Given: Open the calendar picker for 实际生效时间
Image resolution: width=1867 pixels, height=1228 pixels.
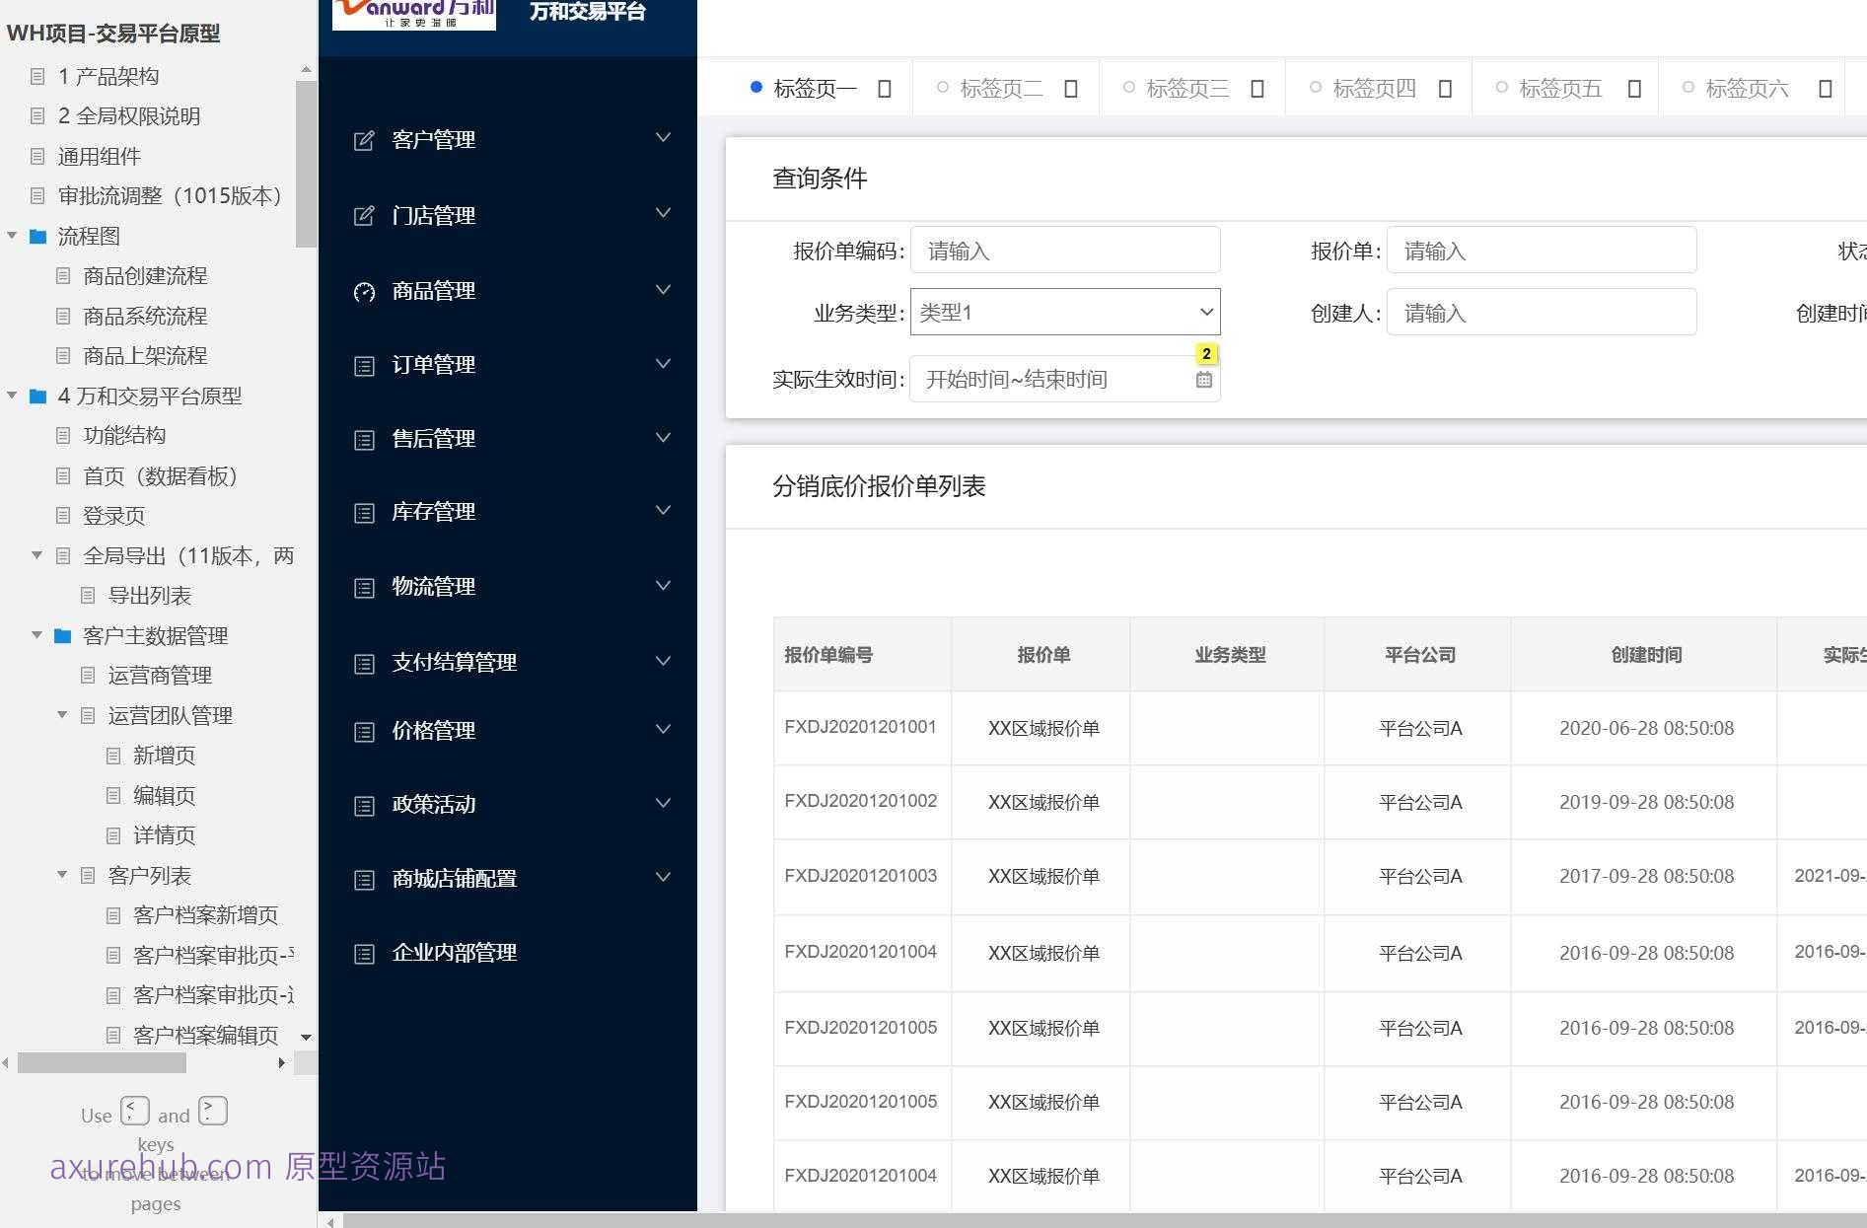Looking at the screenshot, I should point(1203,379).
